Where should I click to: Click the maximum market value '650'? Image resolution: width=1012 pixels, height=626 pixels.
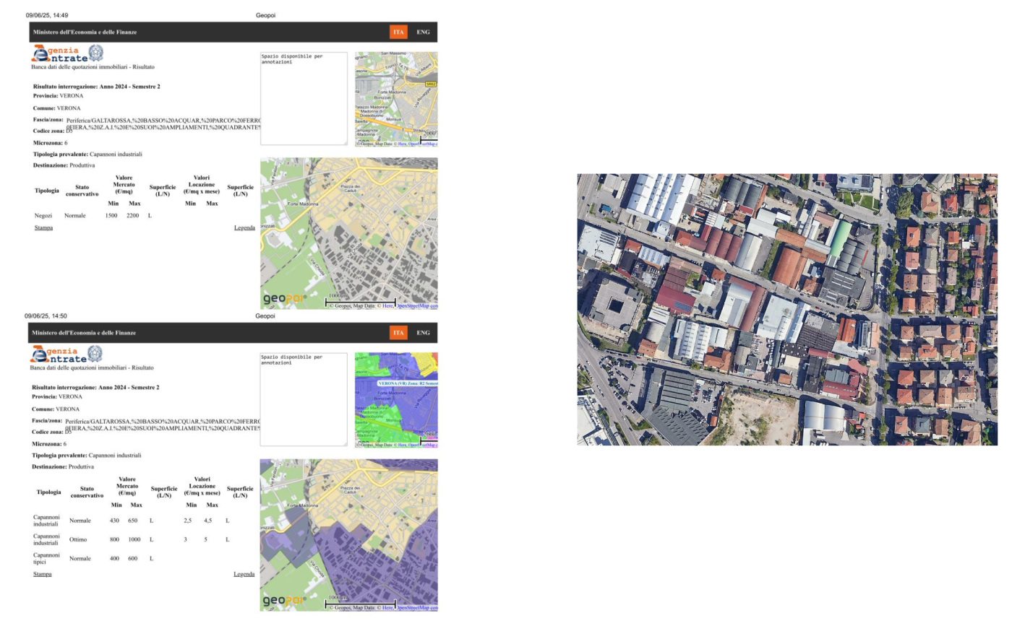pyautogui.click(x=132, y=521)
